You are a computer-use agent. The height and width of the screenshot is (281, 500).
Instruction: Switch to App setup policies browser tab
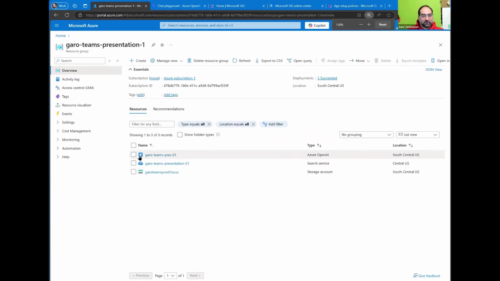pyautogui.click(x=355, y=6)
